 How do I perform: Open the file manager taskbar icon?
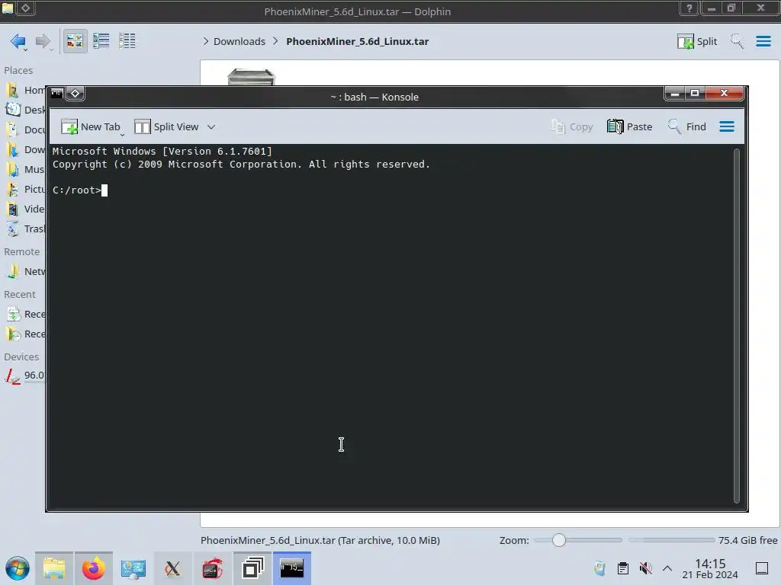54,568
